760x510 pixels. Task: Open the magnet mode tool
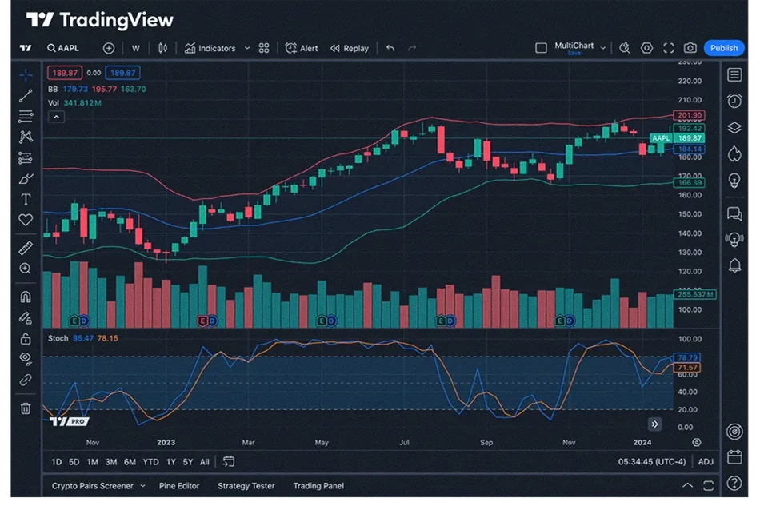(26, 297)
